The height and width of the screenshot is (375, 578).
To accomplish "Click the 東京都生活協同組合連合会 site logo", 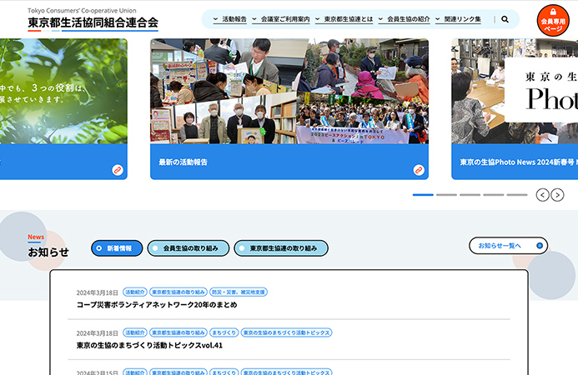I will pyautogui.click(x=93, y=20).
